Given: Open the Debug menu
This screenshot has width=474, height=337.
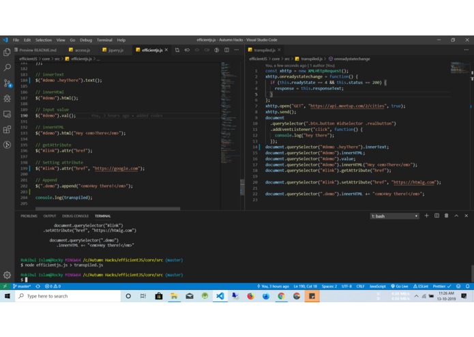Looking at the screenshot, I should (x=86, y=40).
